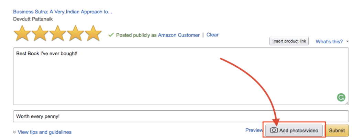Open the What's this? help link
The height and width of the screenshot is (138, 352).
coord(329,41)
